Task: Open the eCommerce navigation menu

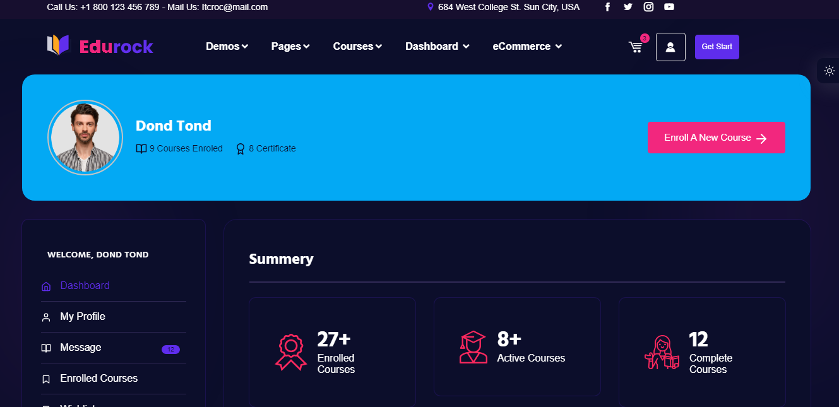Action: 527,46
